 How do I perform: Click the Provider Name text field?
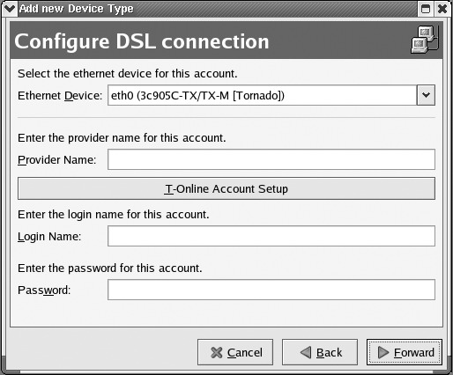pyautogui.click(x=271, y=159)
